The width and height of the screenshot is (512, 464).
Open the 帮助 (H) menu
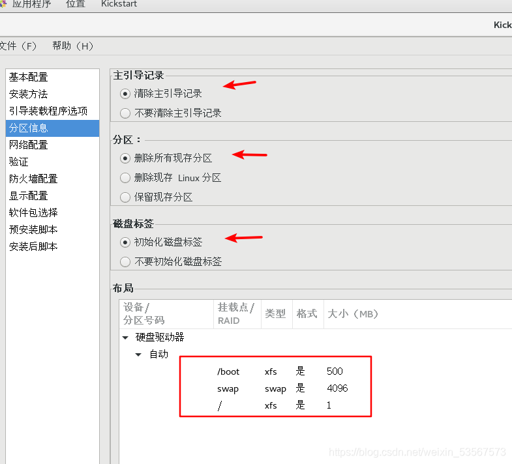[73, 46]
